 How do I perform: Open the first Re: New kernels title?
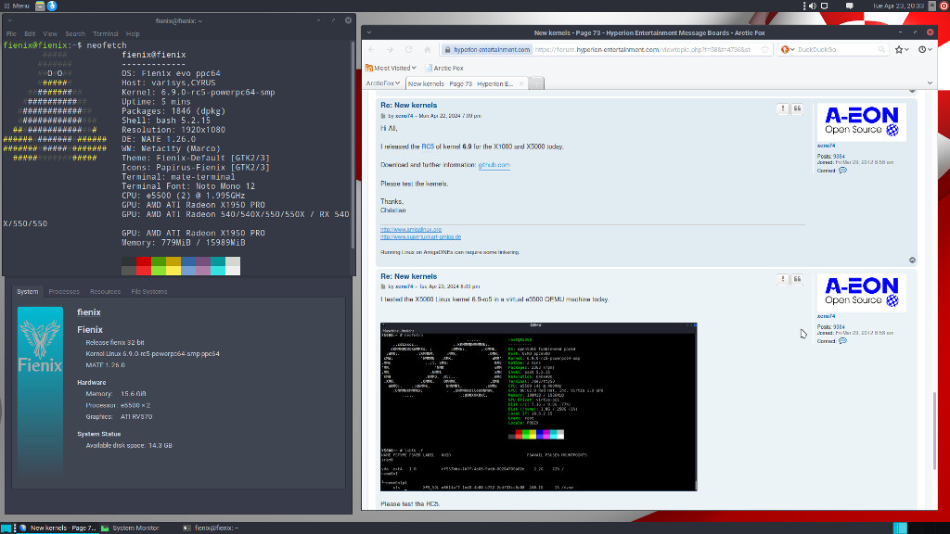click(408, 106)
